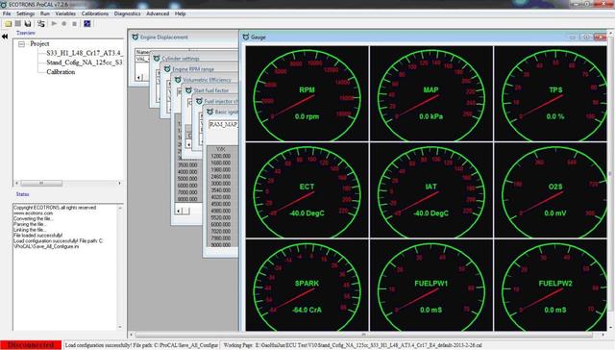This screenshot has width=615, height=350.
Task: Click the Engine RPM range window icon
Action: (x=166, y=69)
